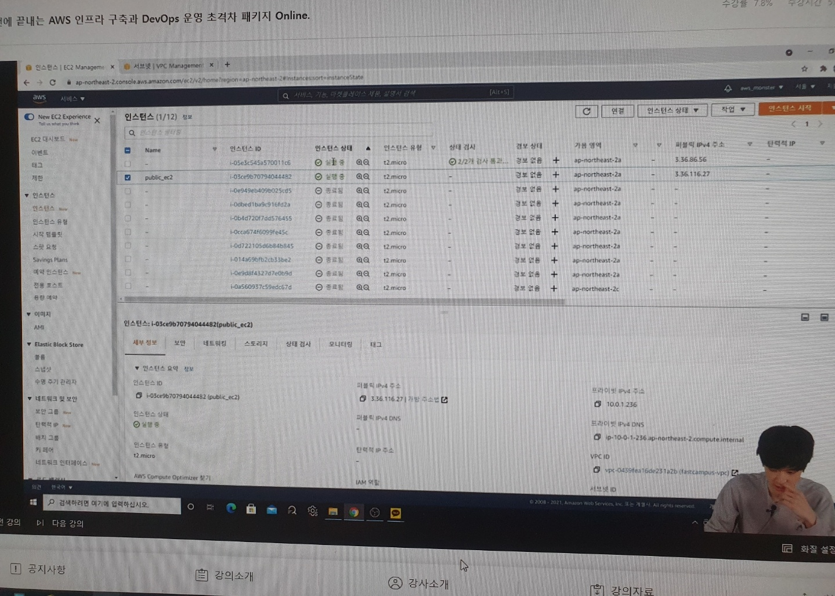Check the box for instance i-0b4d720f7dd576455
The height and width of the screenshot is (596, 835).
pyautogui.click(x=128, y=219)
